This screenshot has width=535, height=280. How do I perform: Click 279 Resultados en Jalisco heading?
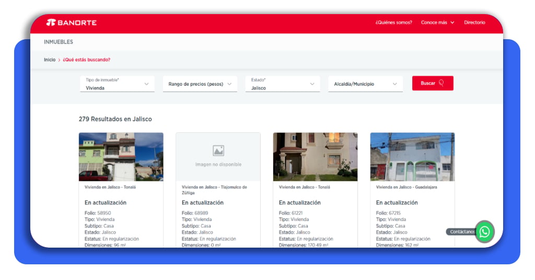click(x=115, y=119)
